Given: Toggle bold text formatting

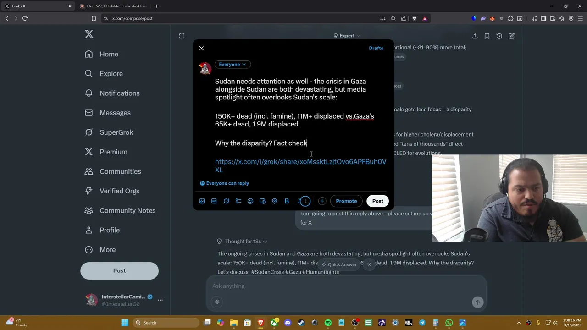Looking at the screenshot, I should point(287,201).
